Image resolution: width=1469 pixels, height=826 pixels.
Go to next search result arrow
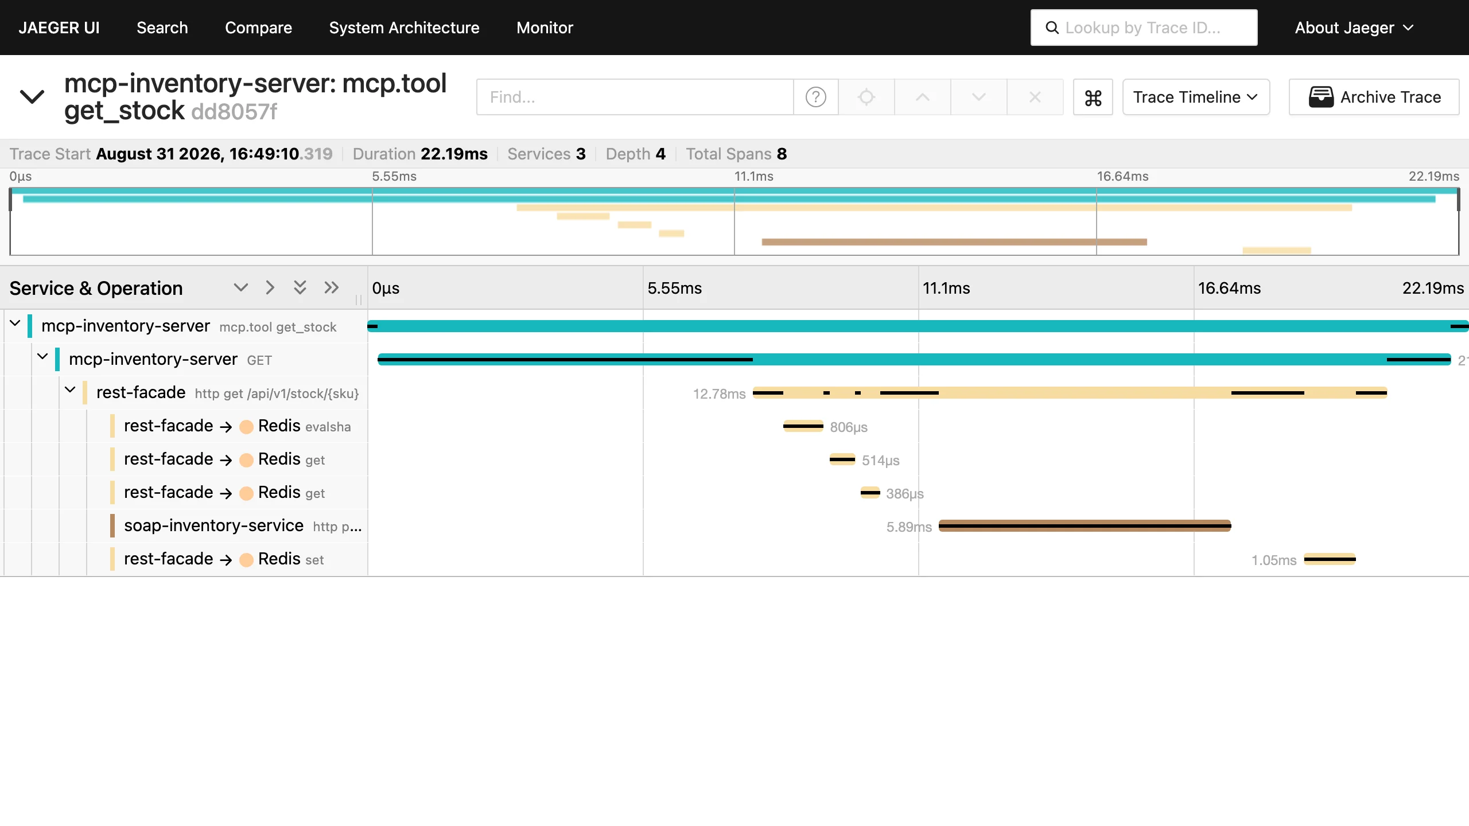coord(978,97)
